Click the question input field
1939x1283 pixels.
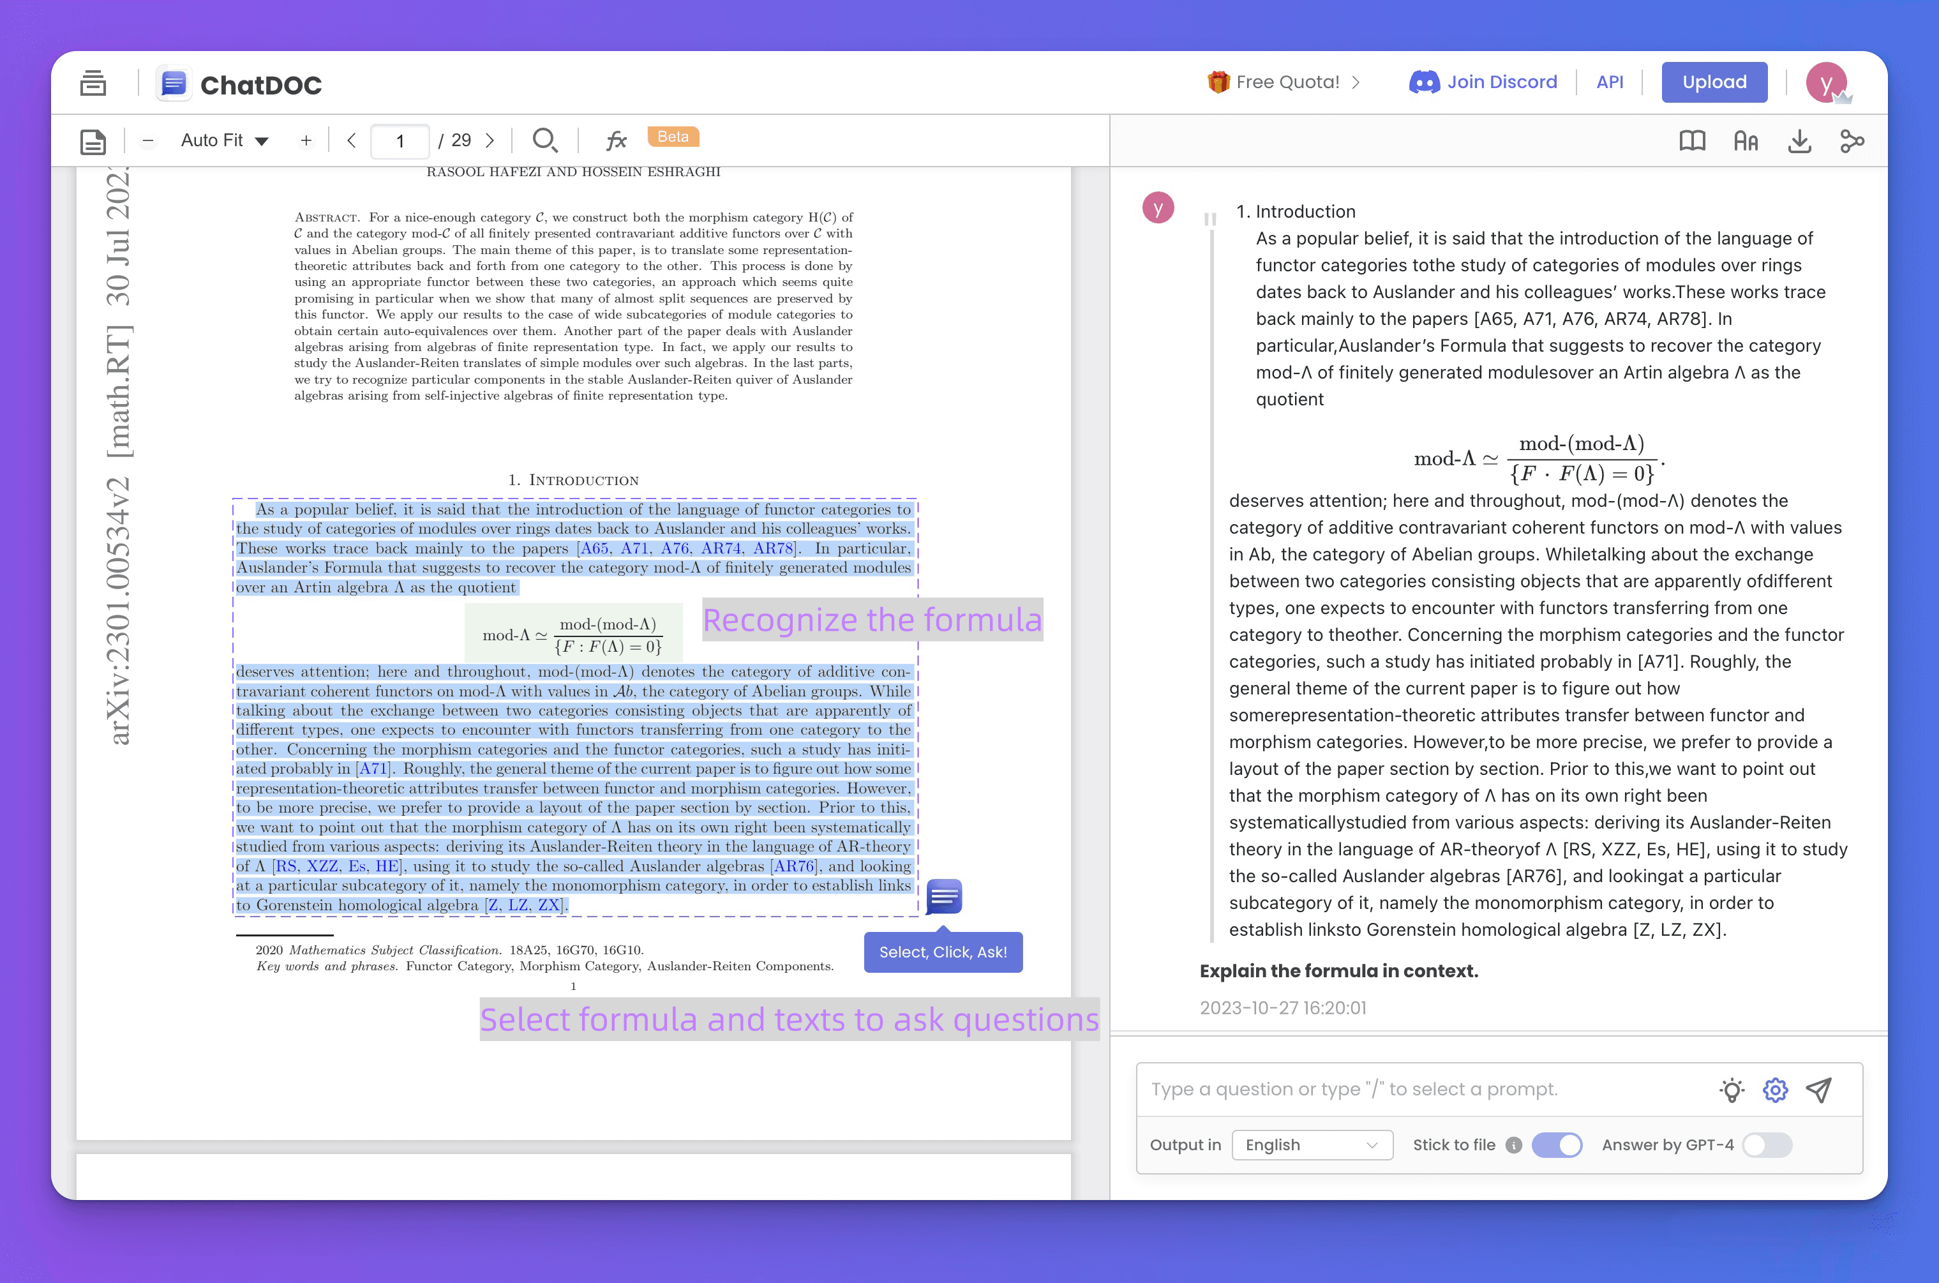1423,1089
